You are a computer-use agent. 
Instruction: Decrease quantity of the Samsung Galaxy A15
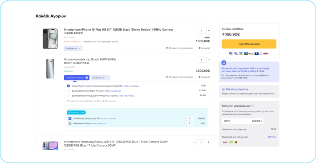(x=194, y=142)
